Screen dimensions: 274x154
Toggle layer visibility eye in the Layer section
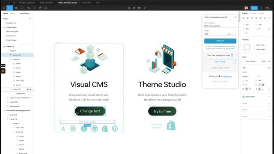click(269, 61)
